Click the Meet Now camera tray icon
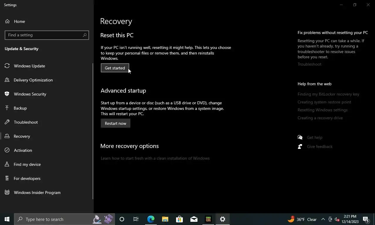Image resolution: width=375 pixels, height=225 pixels. [330, 219]
